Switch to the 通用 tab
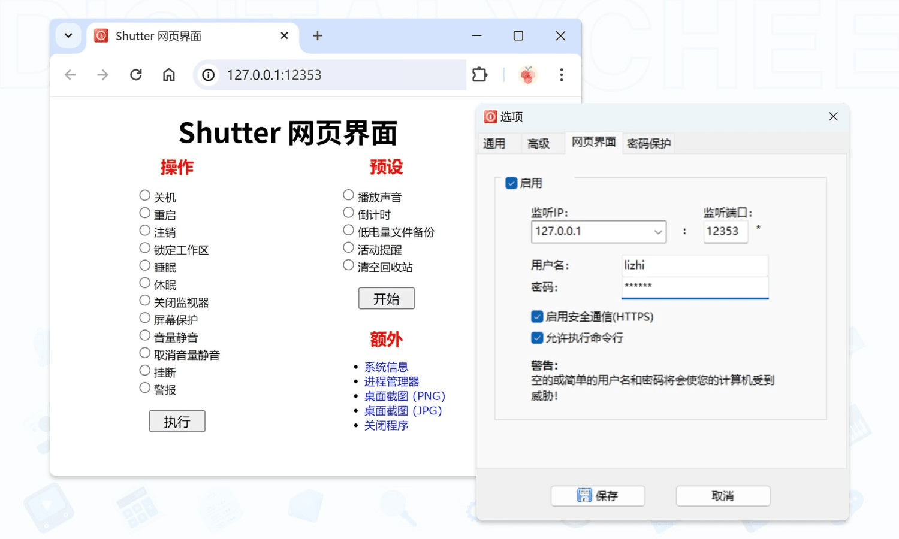Screen dimensions: 899x539 click(496, 143)
